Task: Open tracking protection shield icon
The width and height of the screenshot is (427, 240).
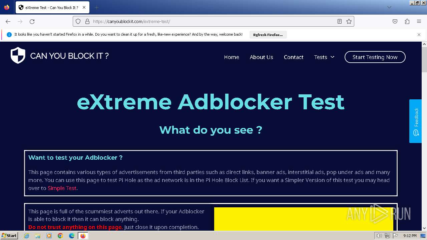Action: [78, 21]
